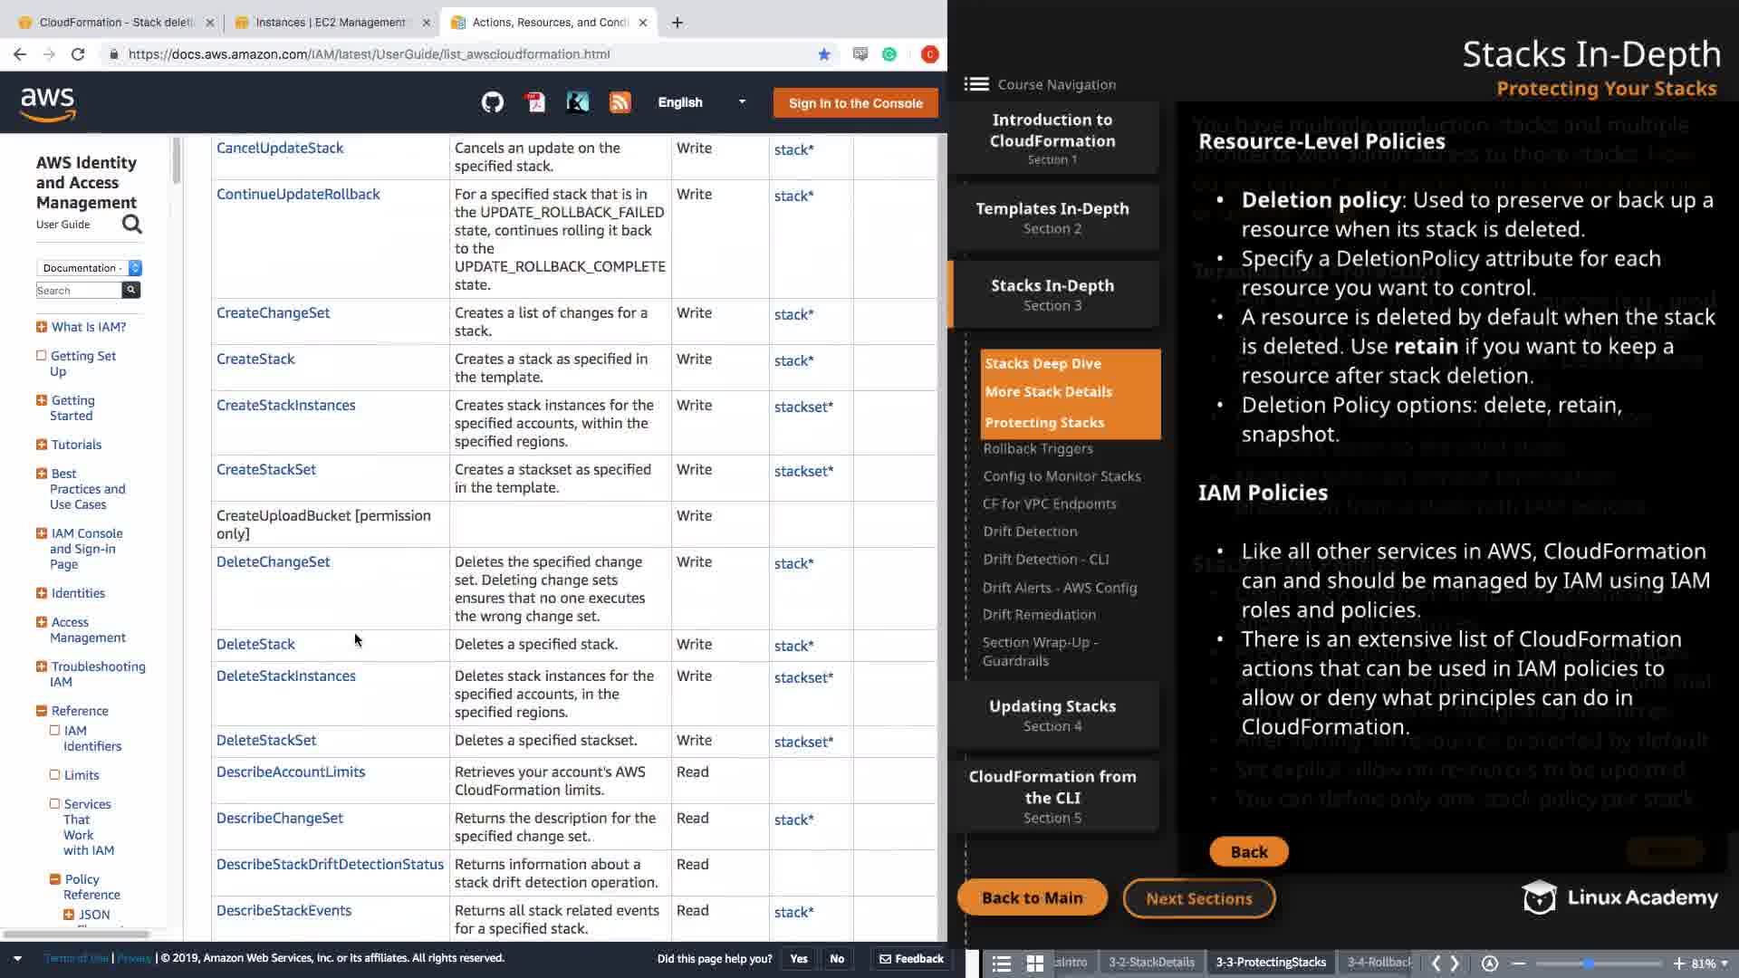Click the RSS feed icon
Image resolution: width=1739 pixels, height=978 pixels.
point(620,102)
